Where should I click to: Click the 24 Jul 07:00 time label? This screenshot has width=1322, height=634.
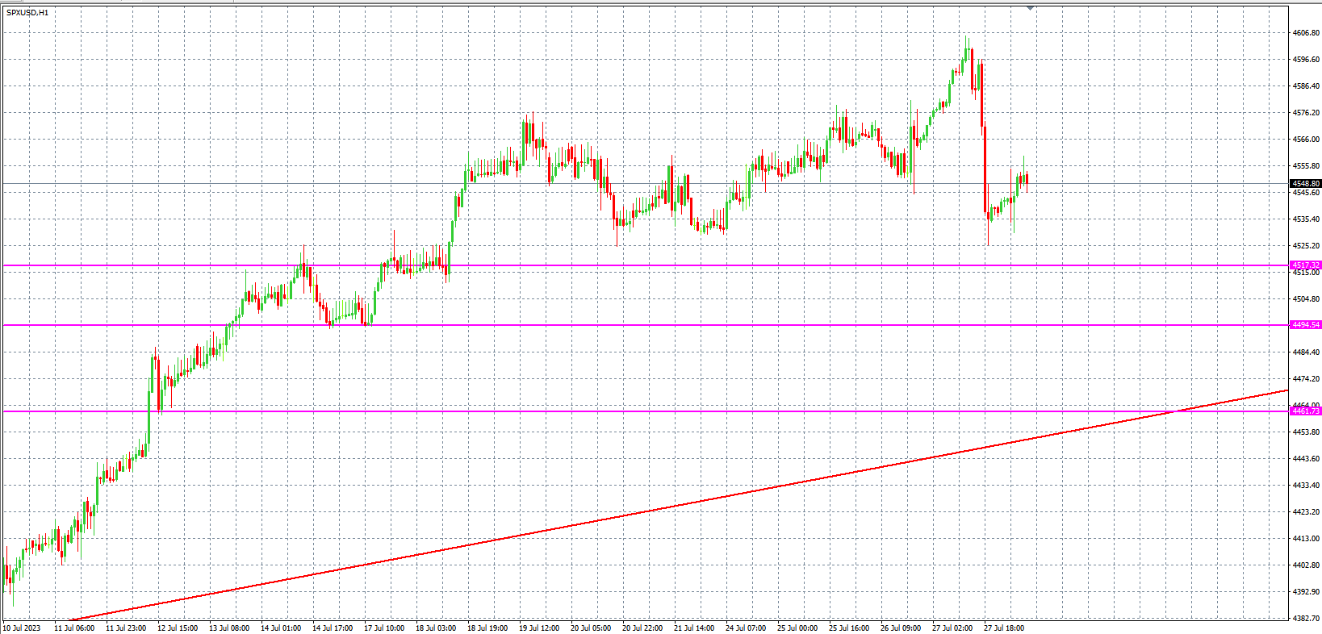pyautogui.click(x=745, y=628)
